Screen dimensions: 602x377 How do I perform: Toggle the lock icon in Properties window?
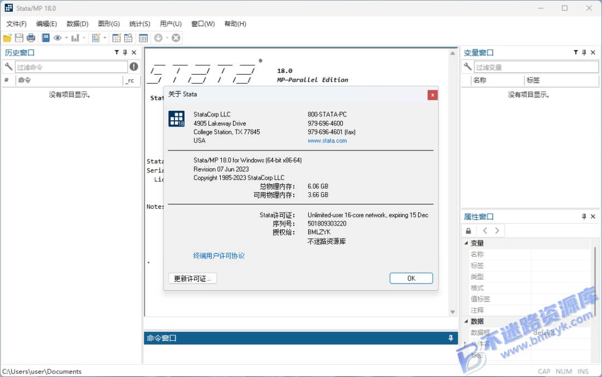point(468,231)
